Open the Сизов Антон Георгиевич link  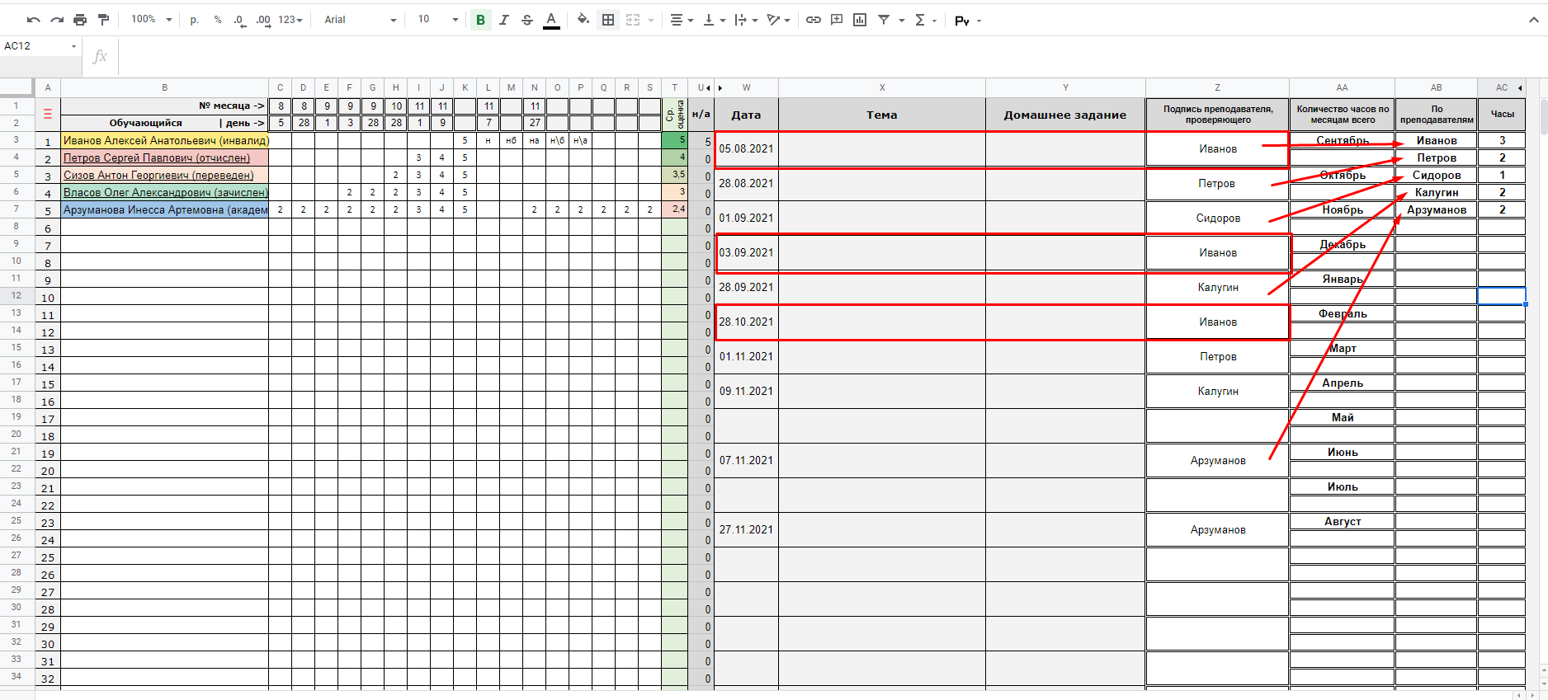point(158,175)
